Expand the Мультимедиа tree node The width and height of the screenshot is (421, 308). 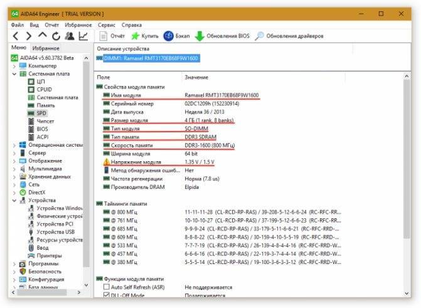[x=14, y=169]
